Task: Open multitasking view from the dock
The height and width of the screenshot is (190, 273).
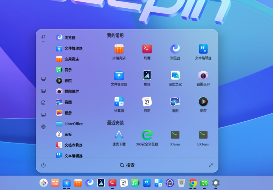Action: pos(55,183)
